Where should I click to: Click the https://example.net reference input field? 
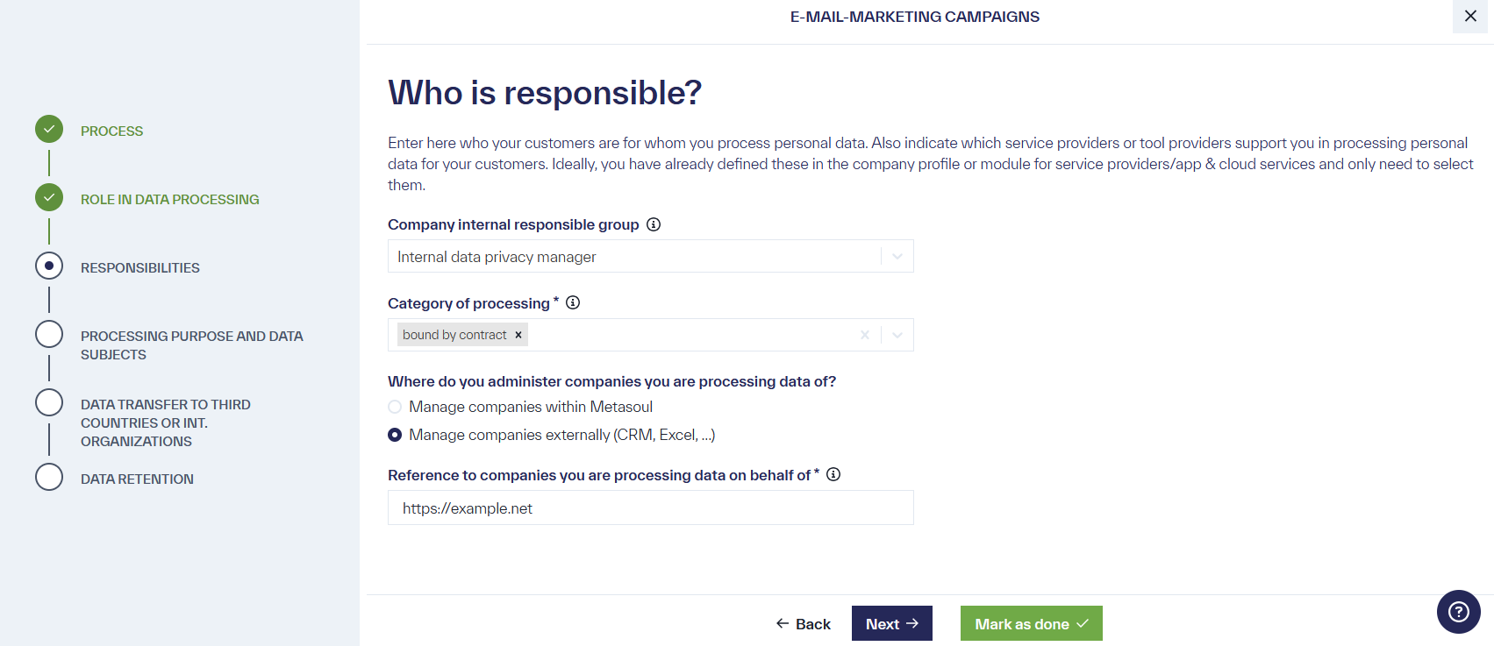point(650,508)
